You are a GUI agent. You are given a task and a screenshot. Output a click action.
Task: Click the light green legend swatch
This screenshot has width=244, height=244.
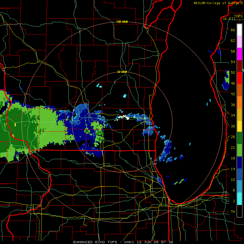(239, 150)
